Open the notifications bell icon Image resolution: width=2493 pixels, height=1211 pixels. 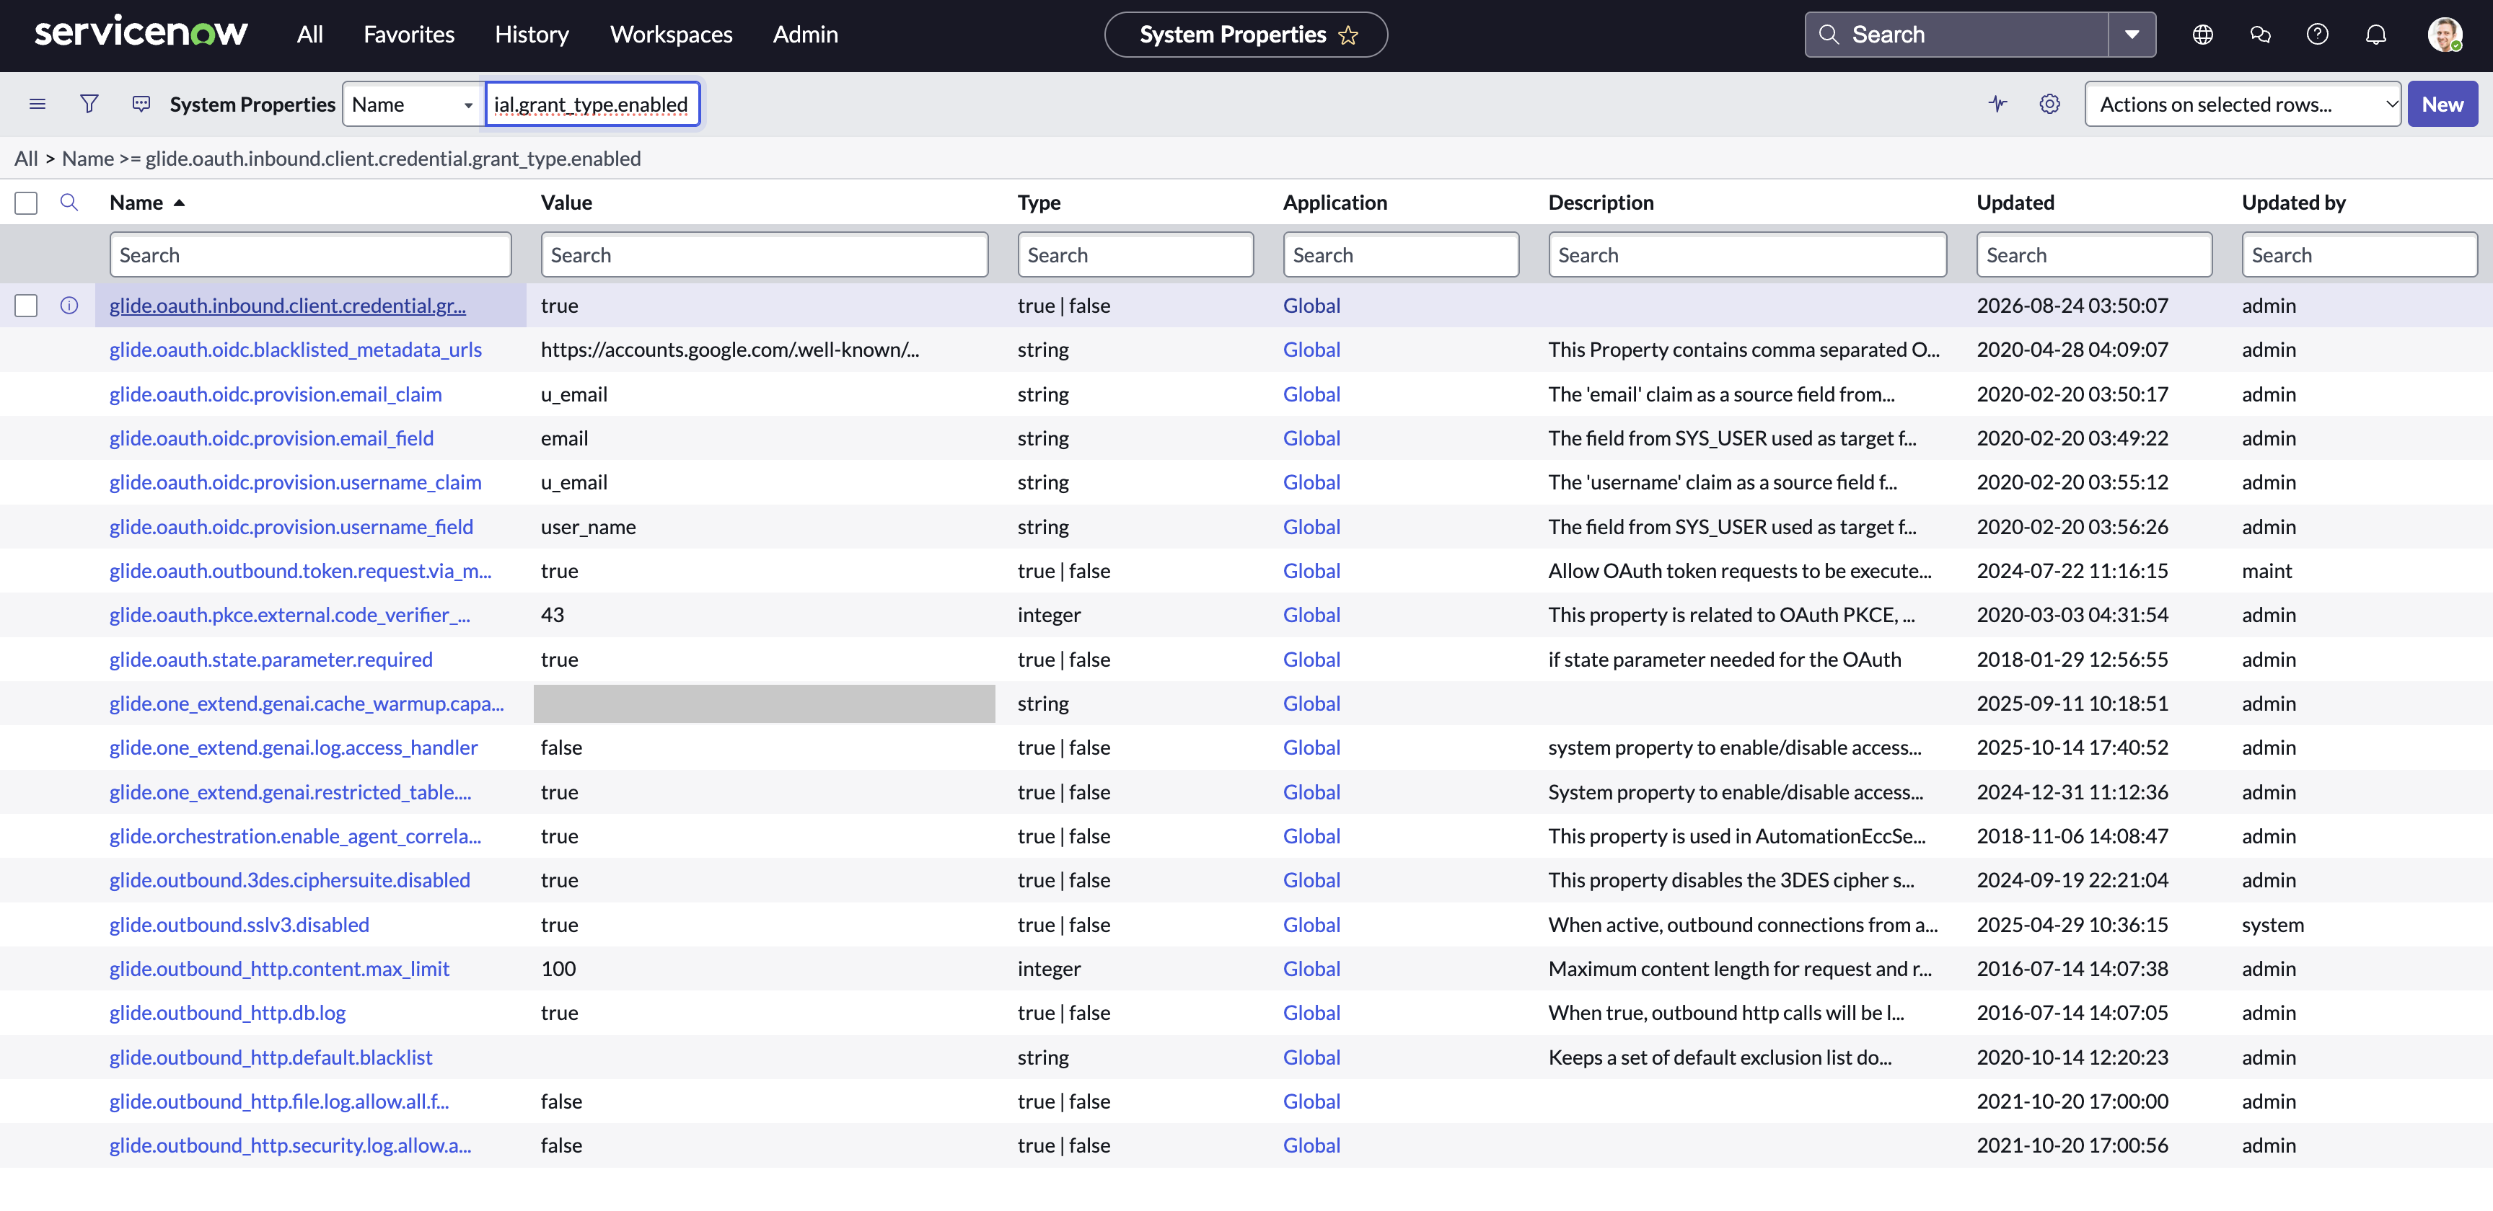pyautogui.click(x=2376, y=35)
